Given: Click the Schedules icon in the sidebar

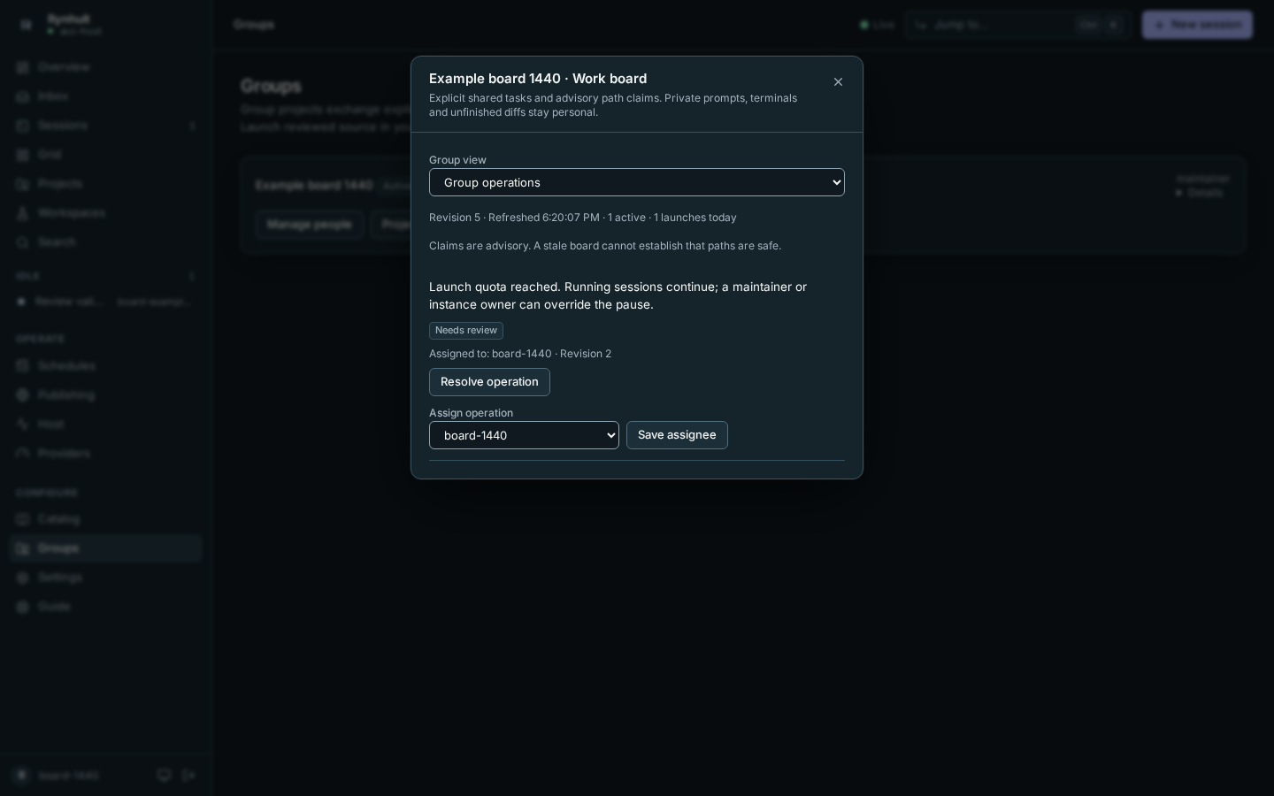Looking at the screenshot, I should pyautogui.click(x=23, y=366).
